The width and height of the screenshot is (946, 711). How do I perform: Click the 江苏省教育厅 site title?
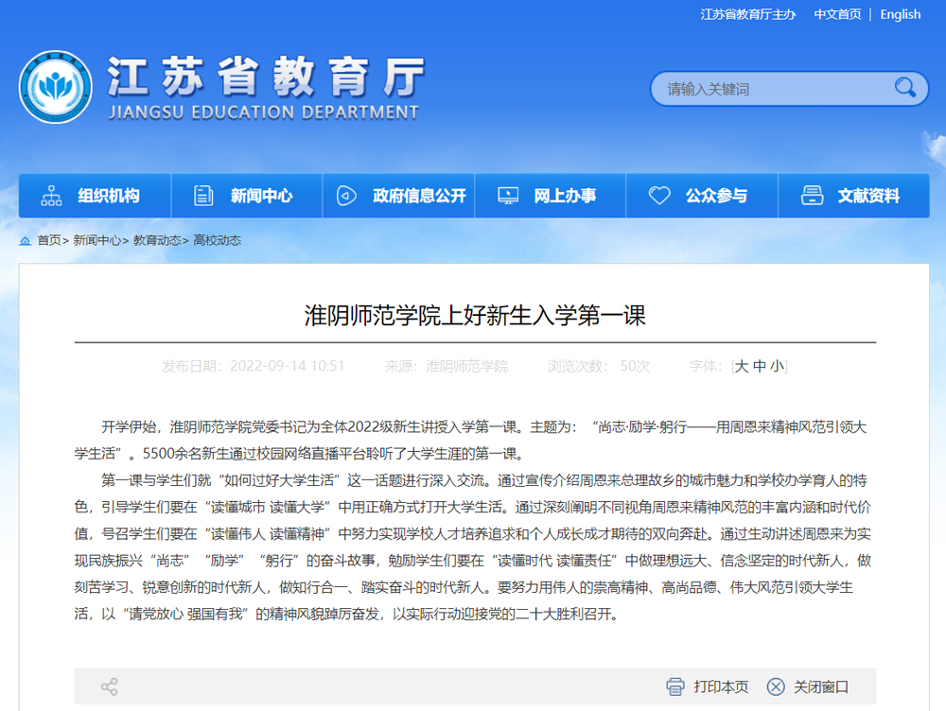coord(266,78)
